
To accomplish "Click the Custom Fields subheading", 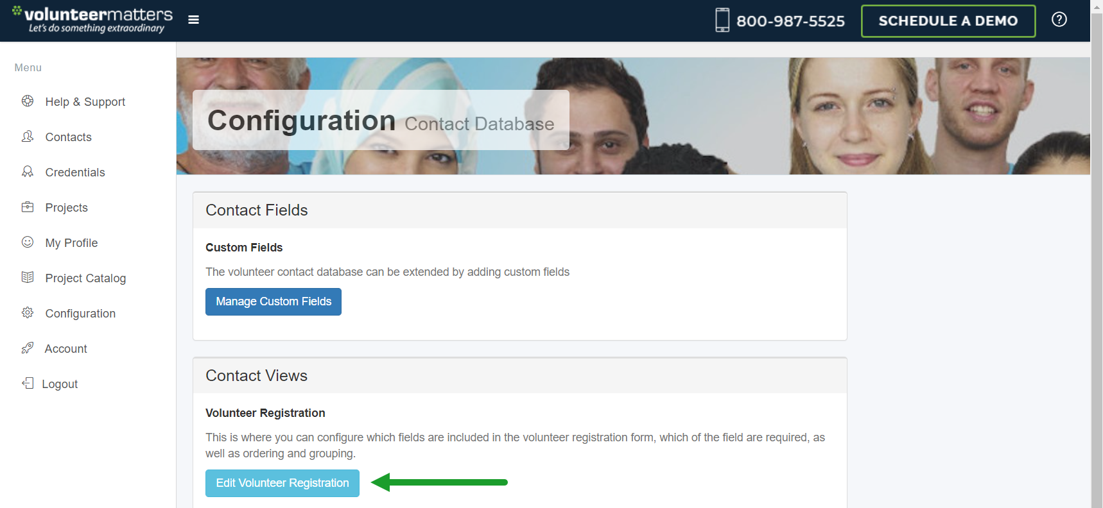I will [244, 248].
